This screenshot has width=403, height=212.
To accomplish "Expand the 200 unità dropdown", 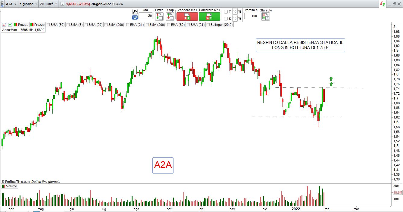I will coord(56,4).
